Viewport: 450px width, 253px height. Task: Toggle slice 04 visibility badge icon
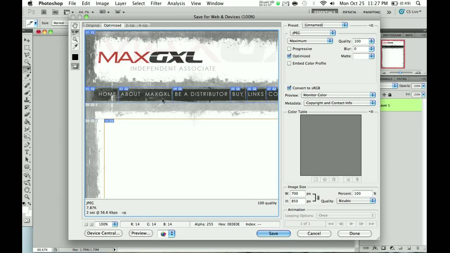pos(180,89)
